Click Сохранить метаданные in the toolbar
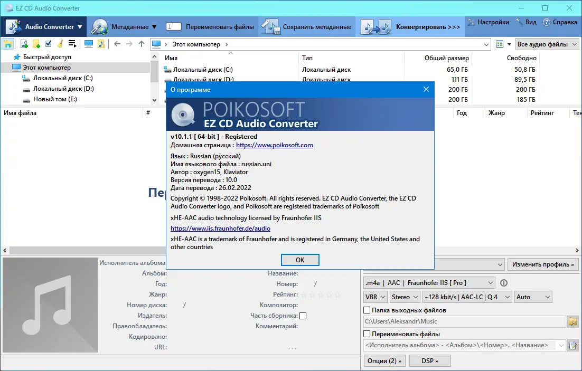This screenshot has height=371, width=582. pos(307,27)
